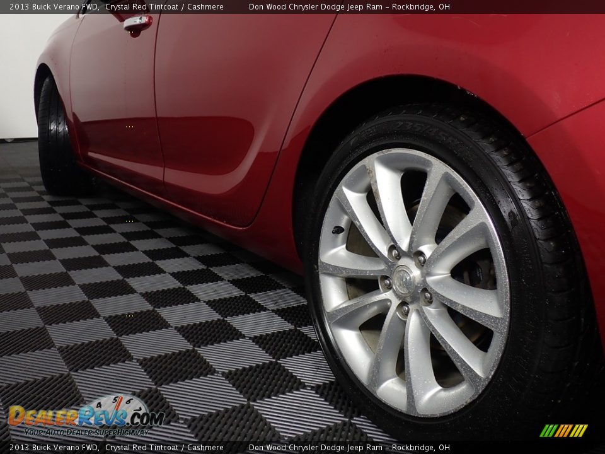
Task: Toggle the top header caption bar
Action: [x=302, y=7]
